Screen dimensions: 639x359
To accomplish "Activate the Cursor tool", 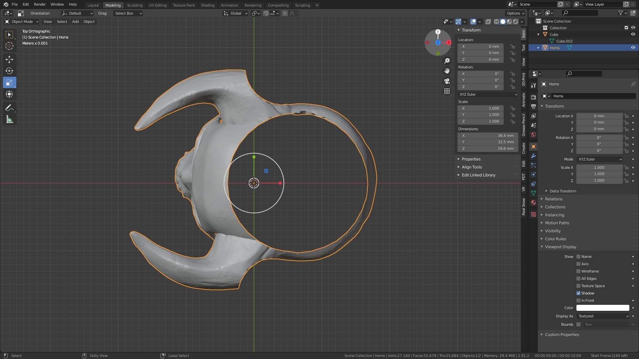I will coord(9,46).
